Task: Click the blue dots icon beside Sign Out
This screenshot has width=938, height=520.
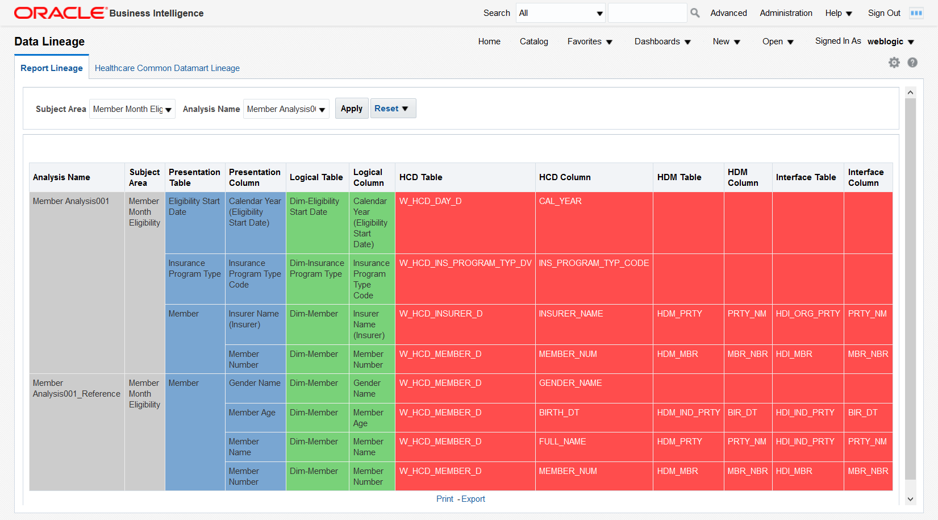Action: pos(916,13)
